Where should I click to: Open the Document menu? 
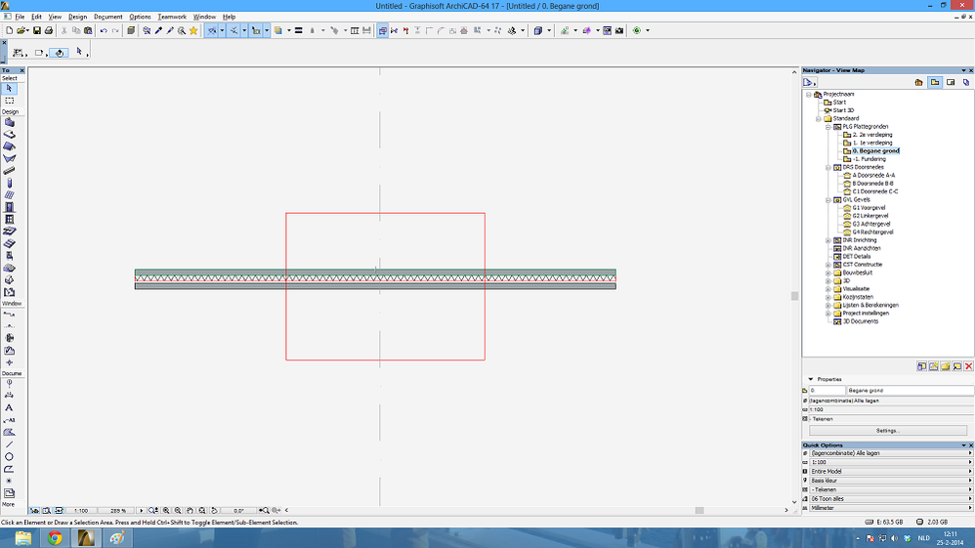pos(108,17)
